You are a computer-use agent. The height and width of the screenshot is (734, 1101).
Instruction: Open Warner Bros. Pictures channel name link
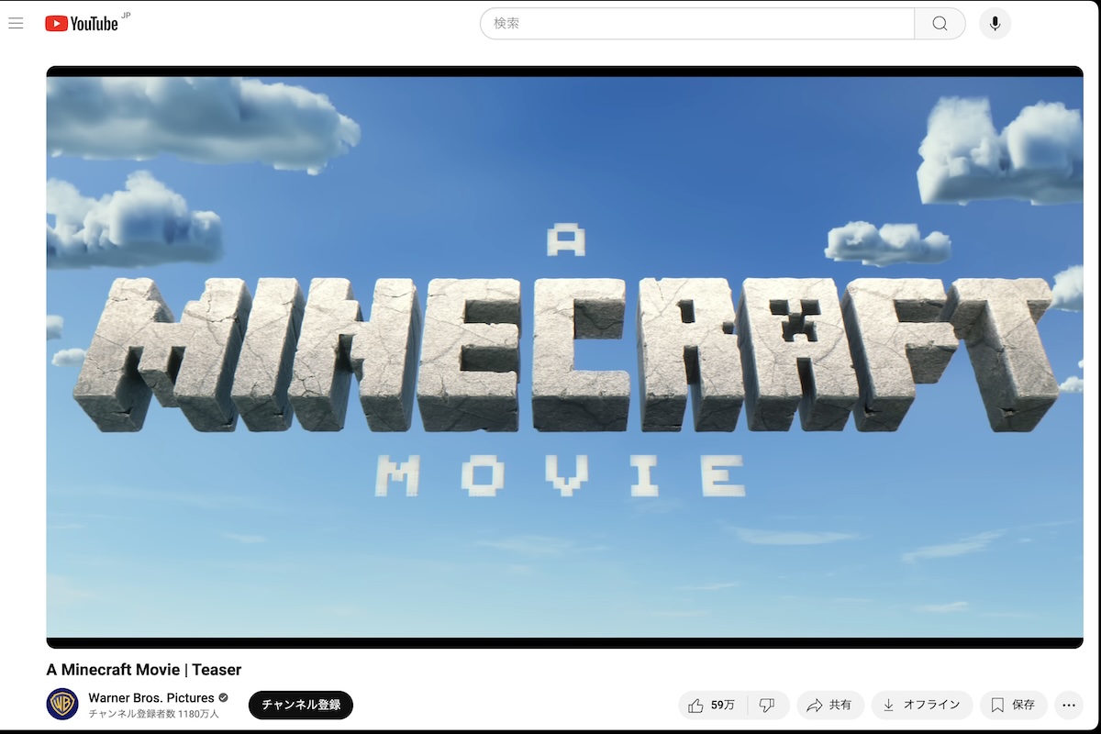pos(151,697)
